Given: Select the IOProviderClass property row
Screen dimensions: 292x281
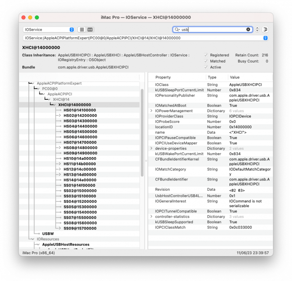Looking at the screenshot, I should click(x=211, y=116).
